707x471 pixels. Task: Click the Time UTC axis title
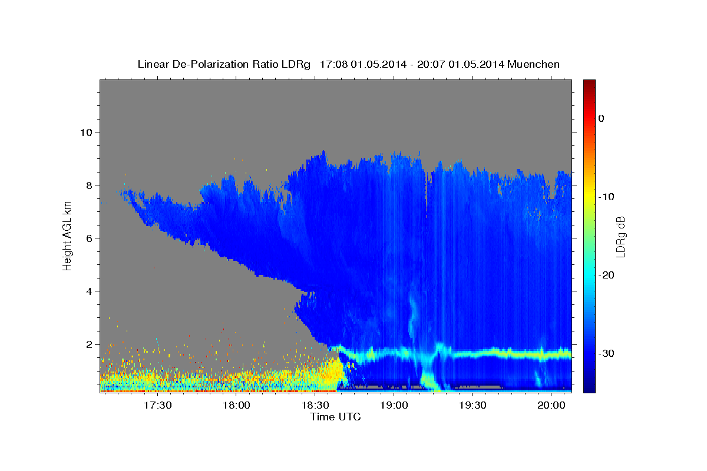click(x=335, y=417)
